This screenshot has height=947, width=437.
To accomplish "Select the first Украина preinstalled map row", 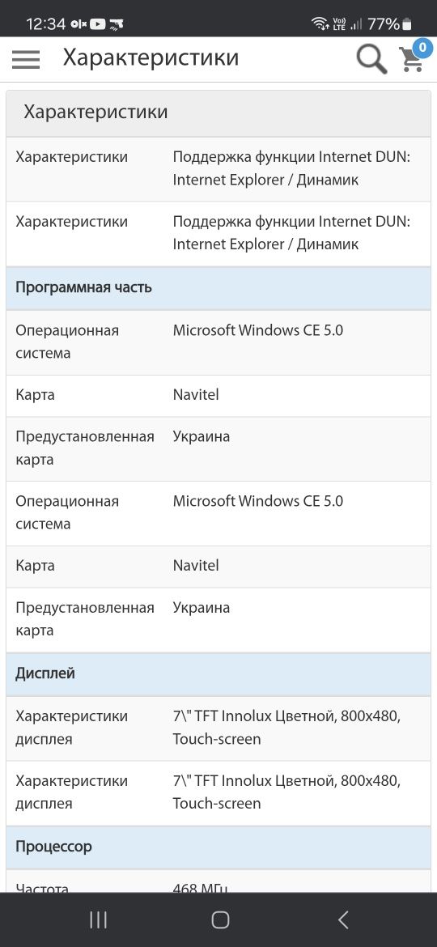I will click(x=218, y=448).
